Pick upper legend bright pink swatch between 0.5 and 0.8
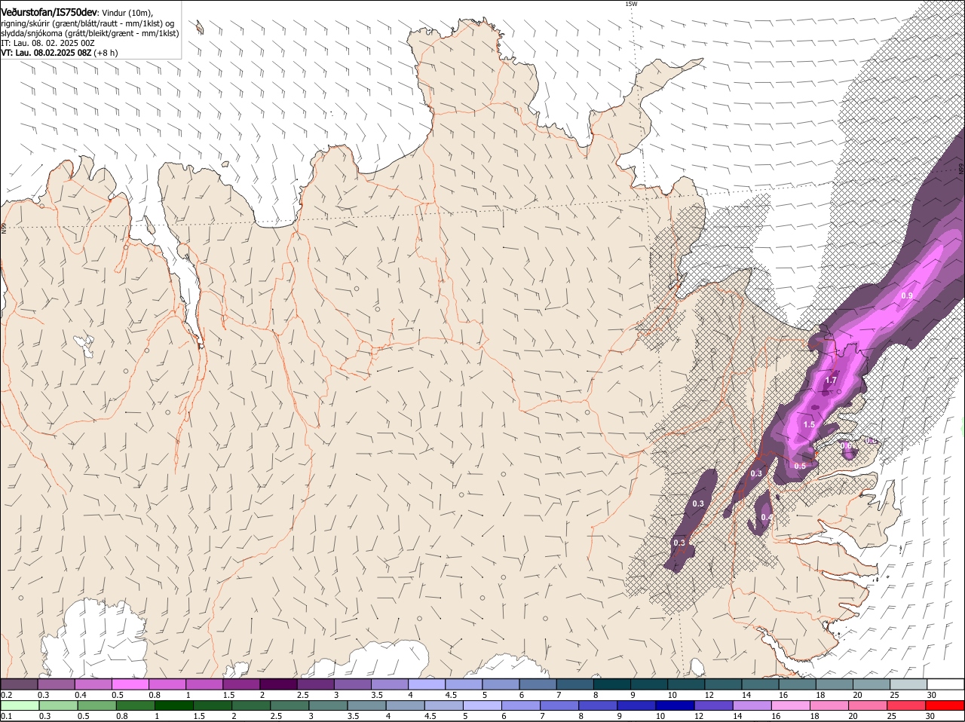Screen dimensions: 965x722 click(130, 684)
